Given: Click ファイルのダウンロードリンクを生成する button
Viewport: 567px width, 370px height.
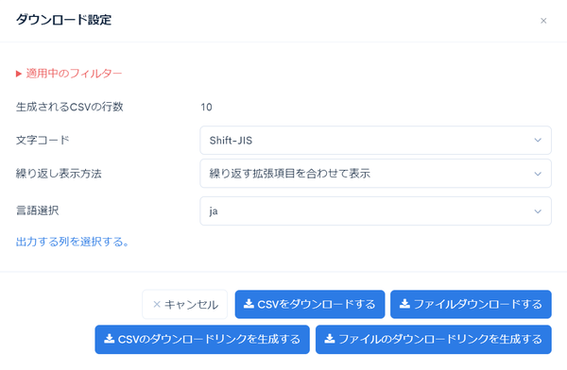Looking at the screenshot, I should tap(434, 339).
